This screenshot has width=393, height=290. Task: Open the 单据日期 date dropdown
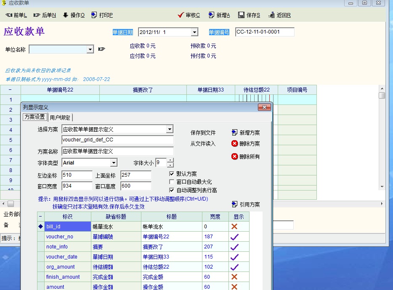194,32
